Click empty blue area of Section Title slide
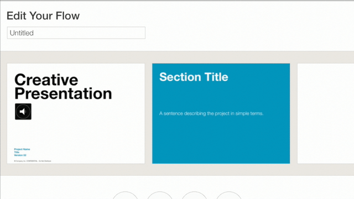Image resolution: width=354 pixels, height=199 pixels. (221, 140)
